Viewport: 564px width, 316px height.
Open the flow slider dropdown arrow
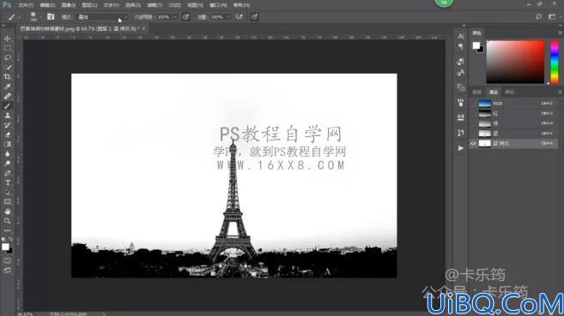[x=228, y=17]
